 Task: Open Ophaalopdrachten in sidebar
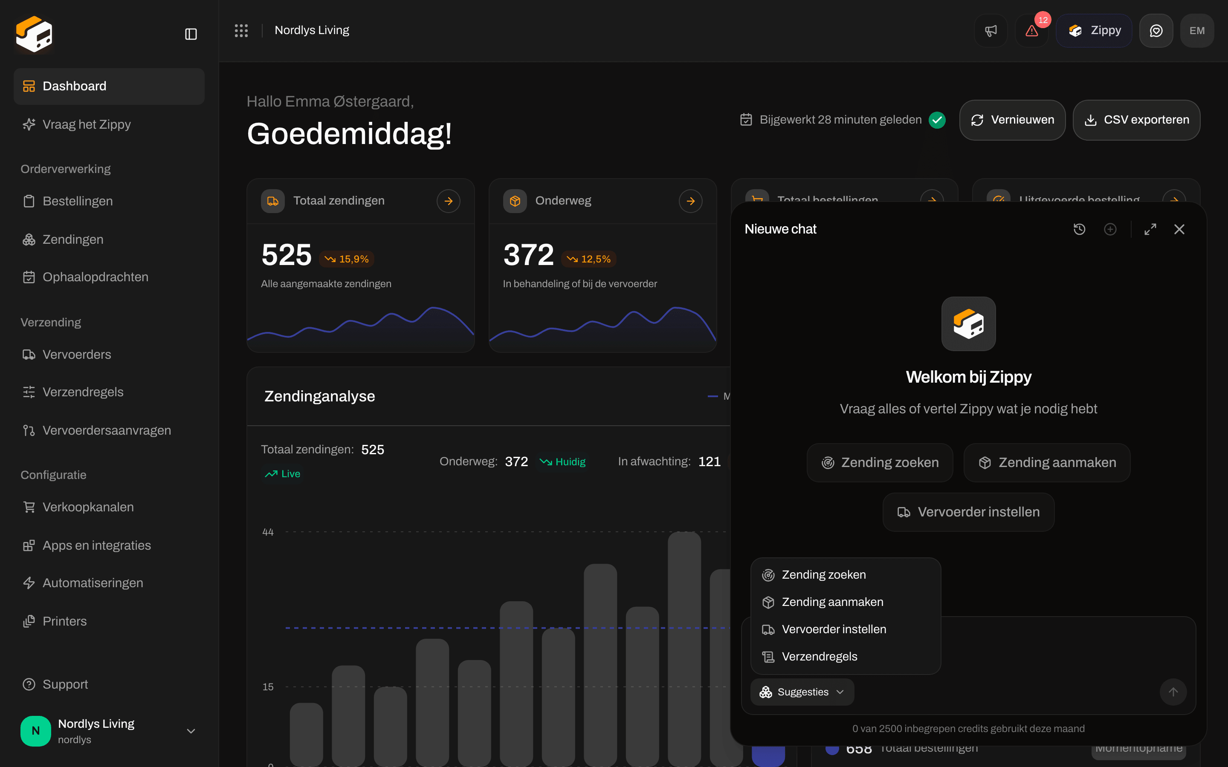[109, 277]
